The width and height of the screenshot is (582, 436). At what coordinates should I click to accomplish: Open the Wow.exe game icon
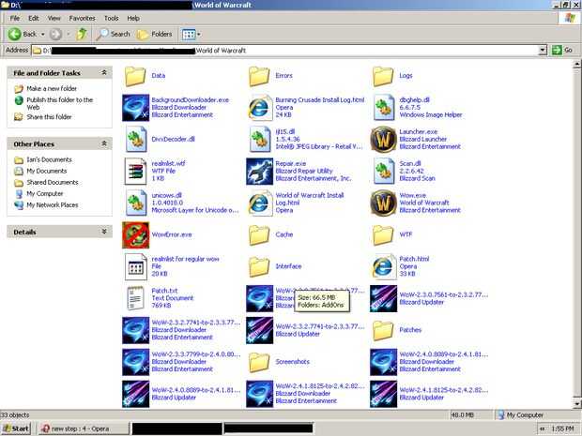point(383,203)
